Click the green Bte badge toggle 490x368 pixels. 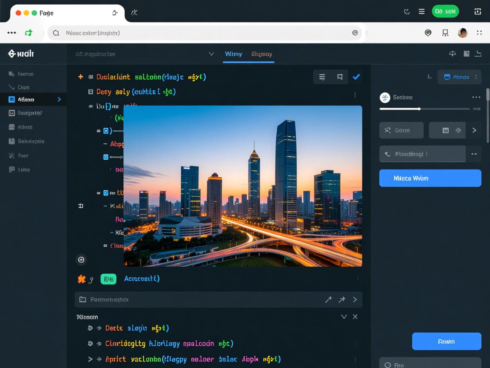[108, 279]
